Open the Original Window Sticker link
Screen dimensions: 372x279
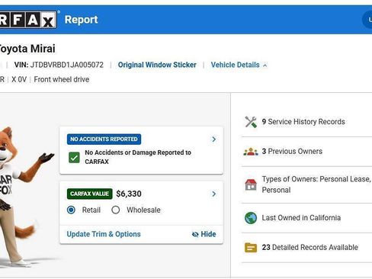(157, 65)
